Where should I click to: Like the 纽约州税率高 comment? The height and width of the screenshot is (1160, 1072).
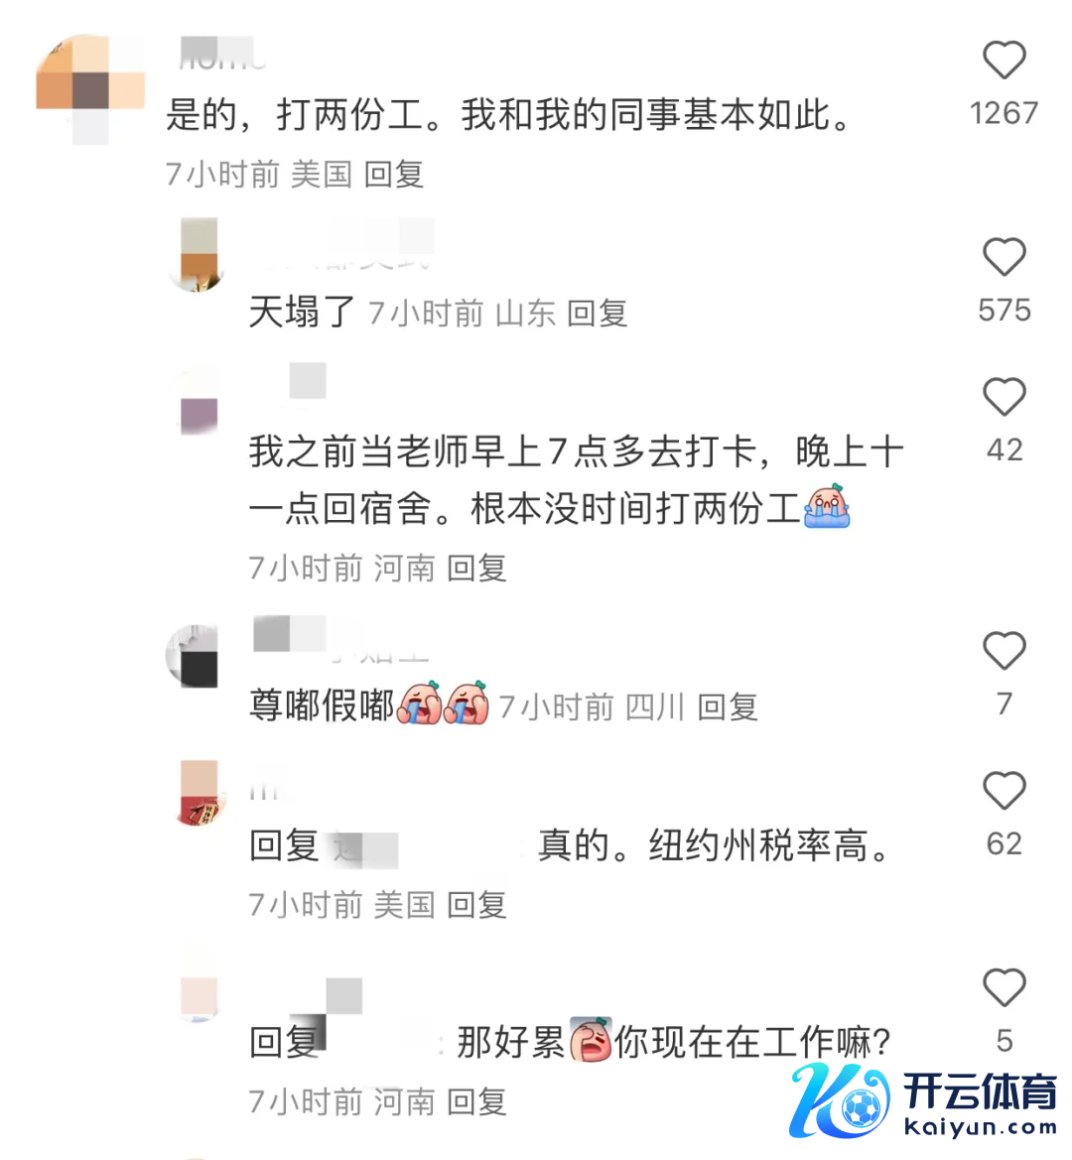coord(1004,790)
